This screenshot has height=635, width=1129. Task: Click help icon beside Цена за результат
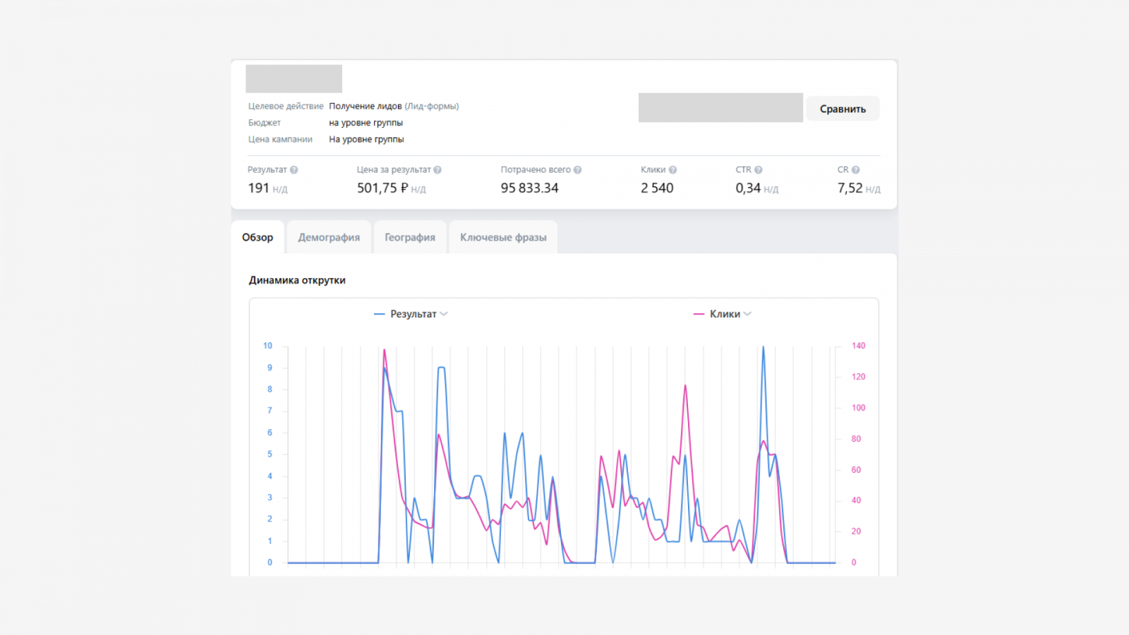pyautogui.click(x=437, y=170)
